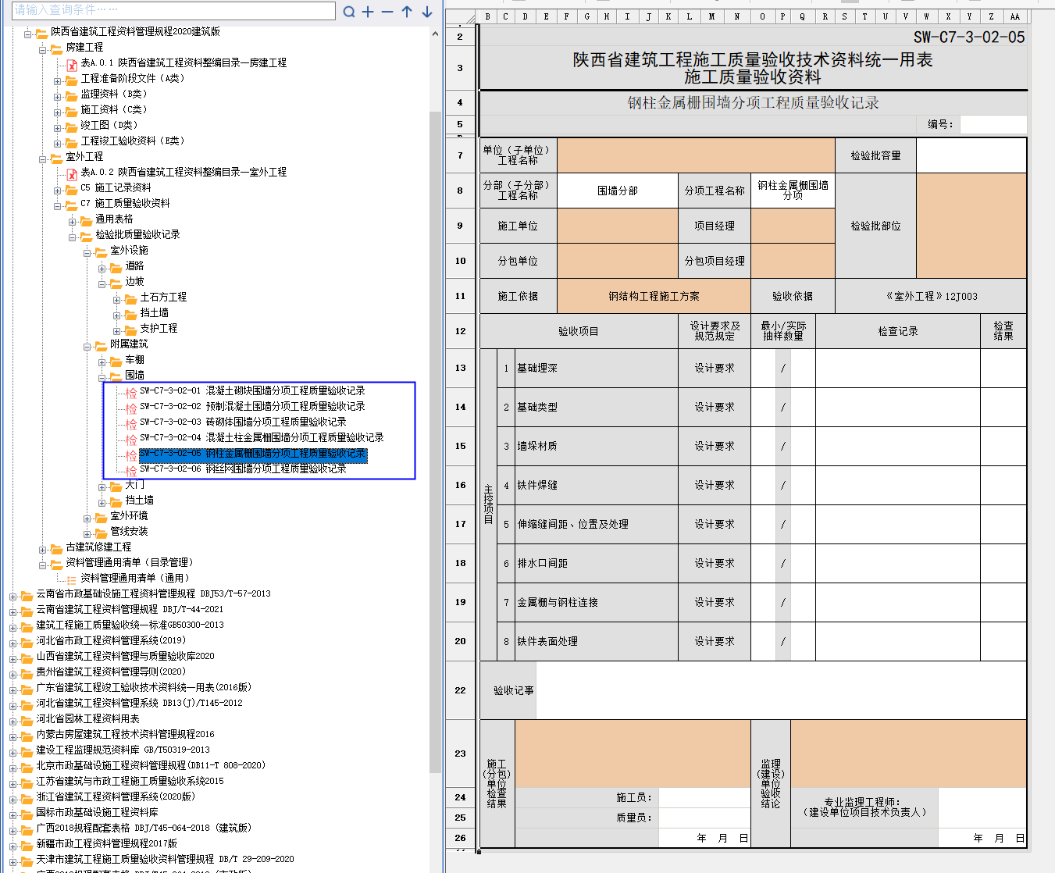Click the search magnifier icon
The image size is (1055, 873).
[349, 12]
